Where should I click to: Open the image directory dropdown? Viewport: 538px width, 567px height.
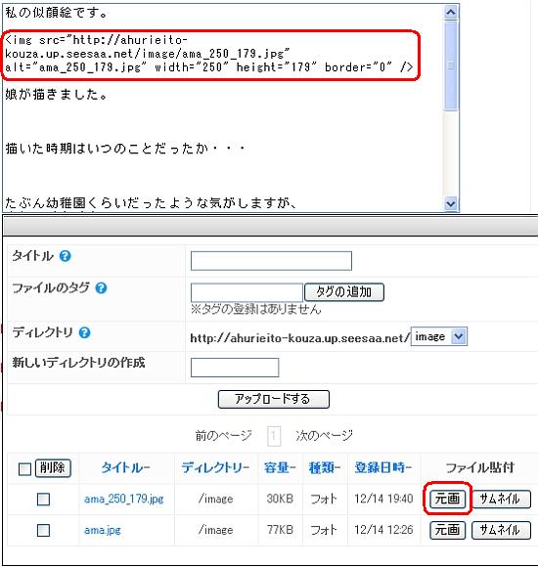(439, 336)
